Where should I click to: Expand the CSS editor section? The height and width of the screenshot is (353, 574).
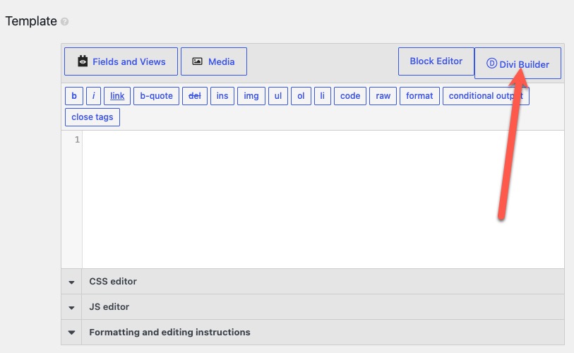tap(313, 282)
